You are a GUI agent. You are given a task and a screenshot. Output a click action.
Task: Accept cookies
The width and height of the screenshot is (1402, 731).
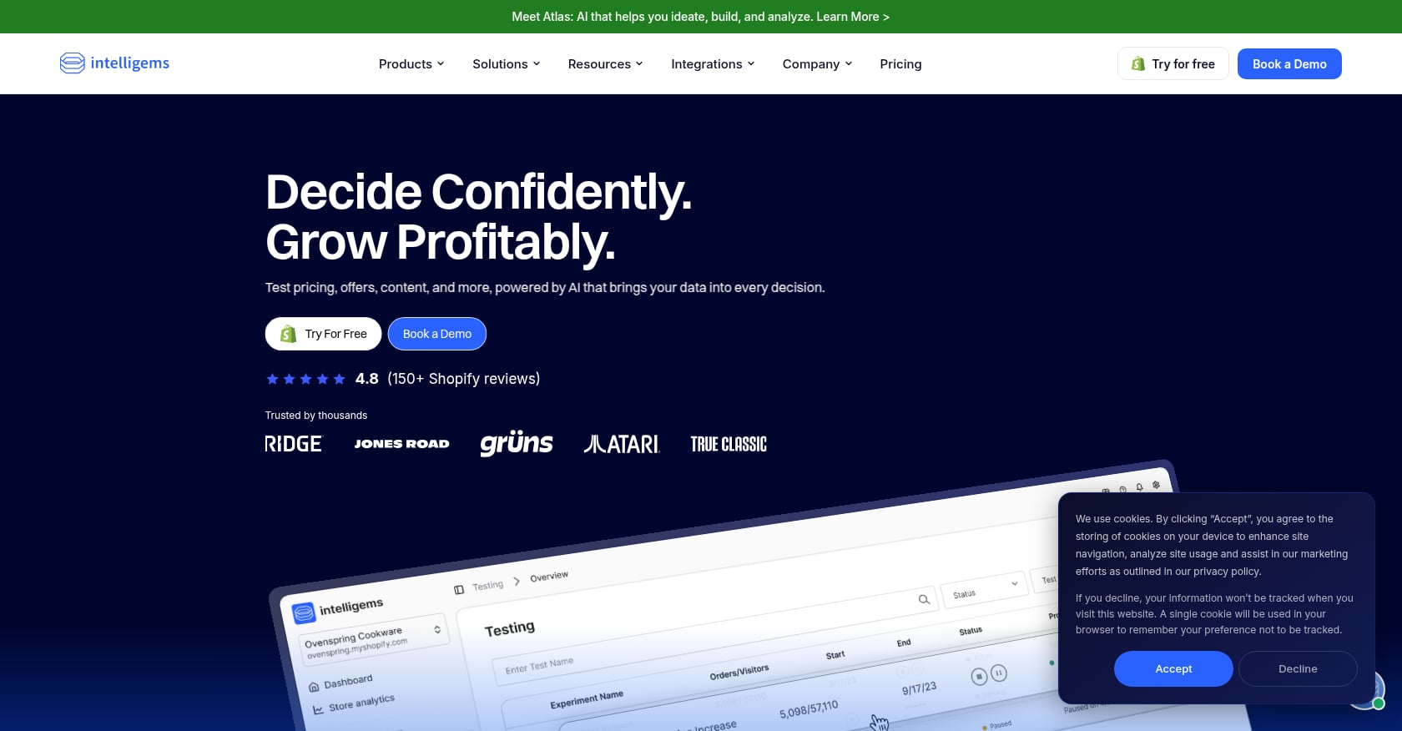(1173, 668)
